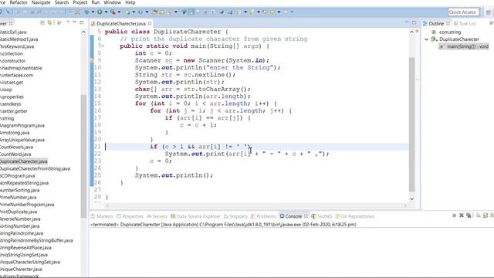Close the DuplicateCharecter.java editor tab
The image size is (494, 278).
[x=150, y=23]
